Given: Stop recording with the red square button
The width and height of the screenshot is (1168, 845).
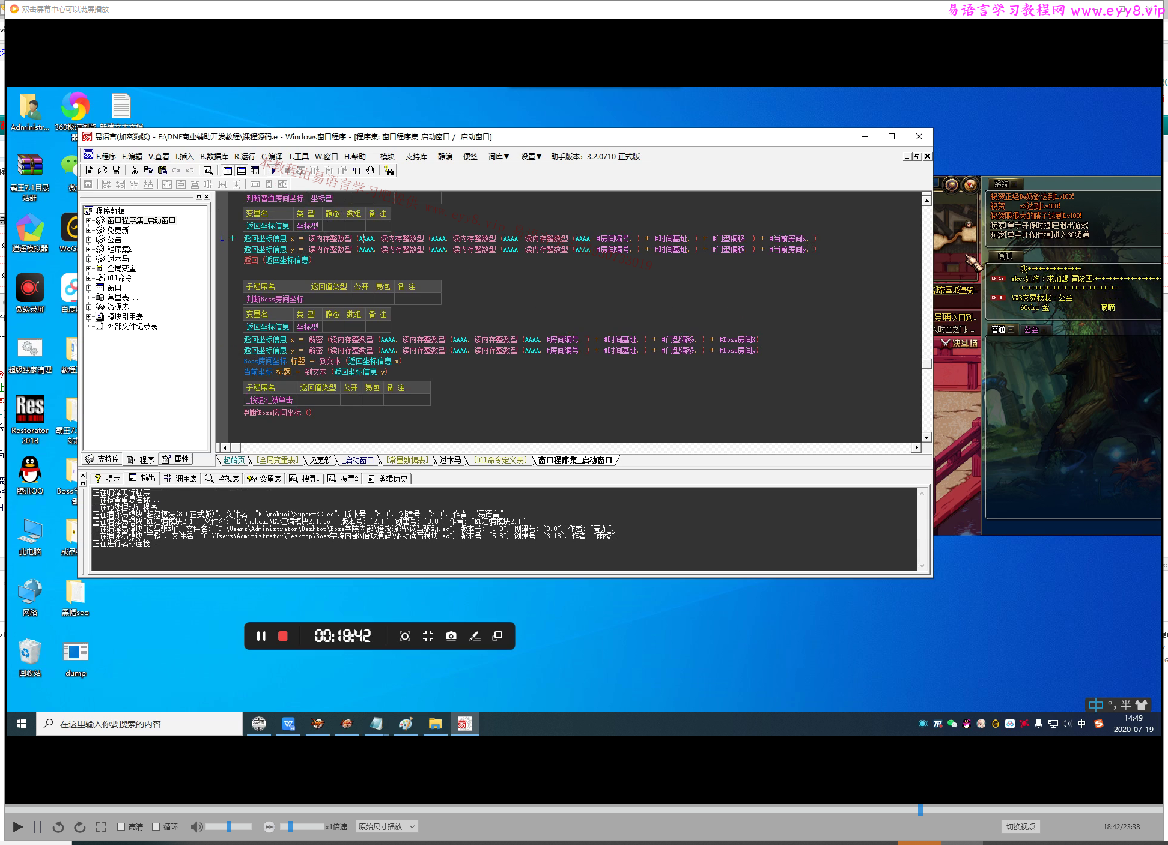Looking at the screenshot, I should (x=283, y=636).
